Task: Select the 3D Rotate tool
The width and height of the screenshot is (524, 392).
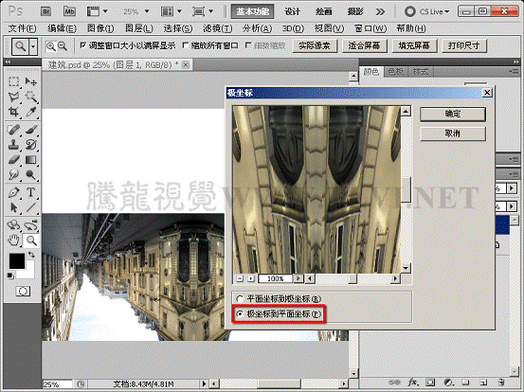Action: click(13, 225)
